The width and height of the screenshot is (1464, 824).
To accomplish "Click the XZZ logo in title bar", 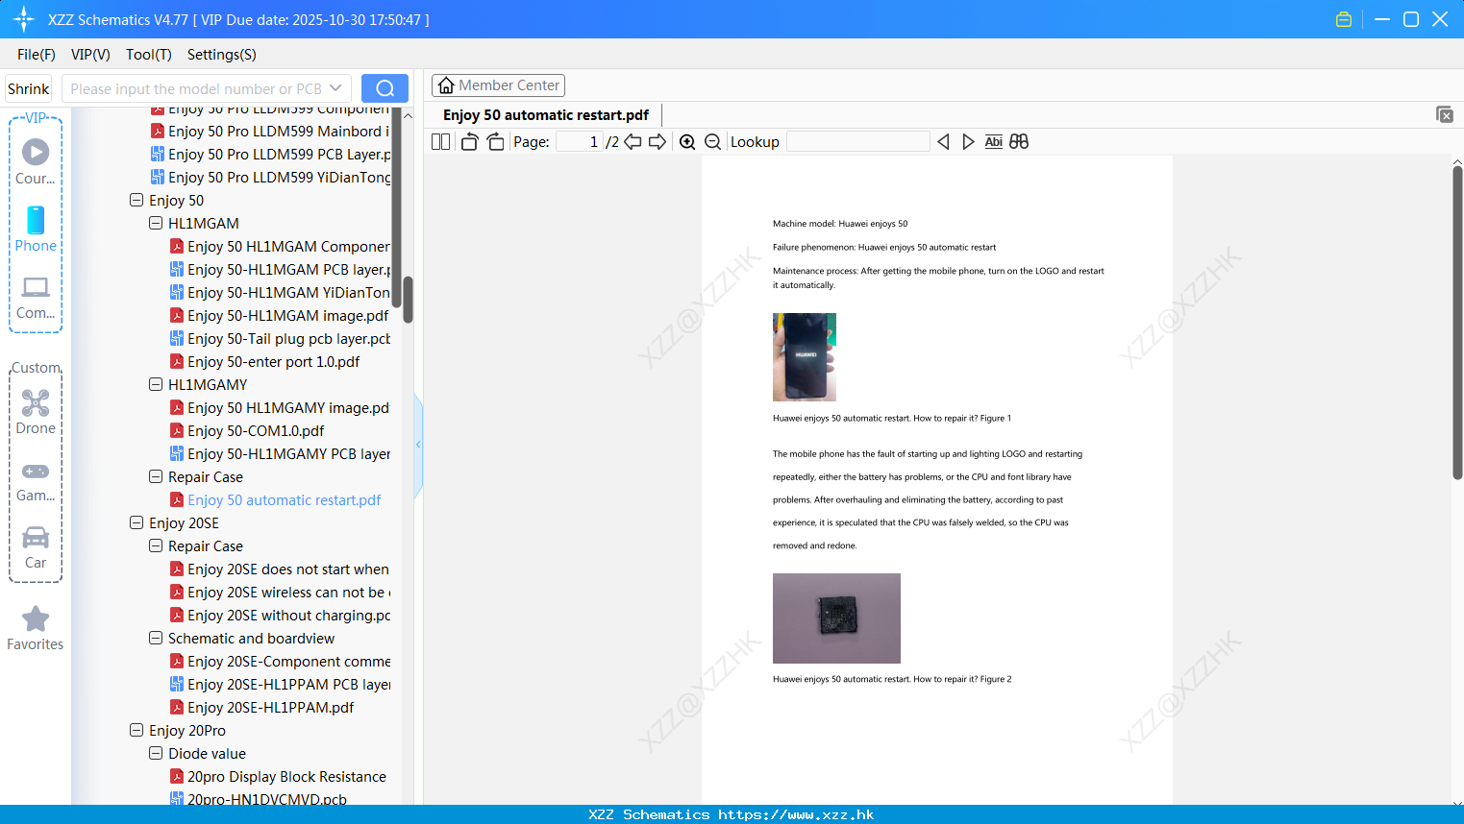I will coord(23,19).
